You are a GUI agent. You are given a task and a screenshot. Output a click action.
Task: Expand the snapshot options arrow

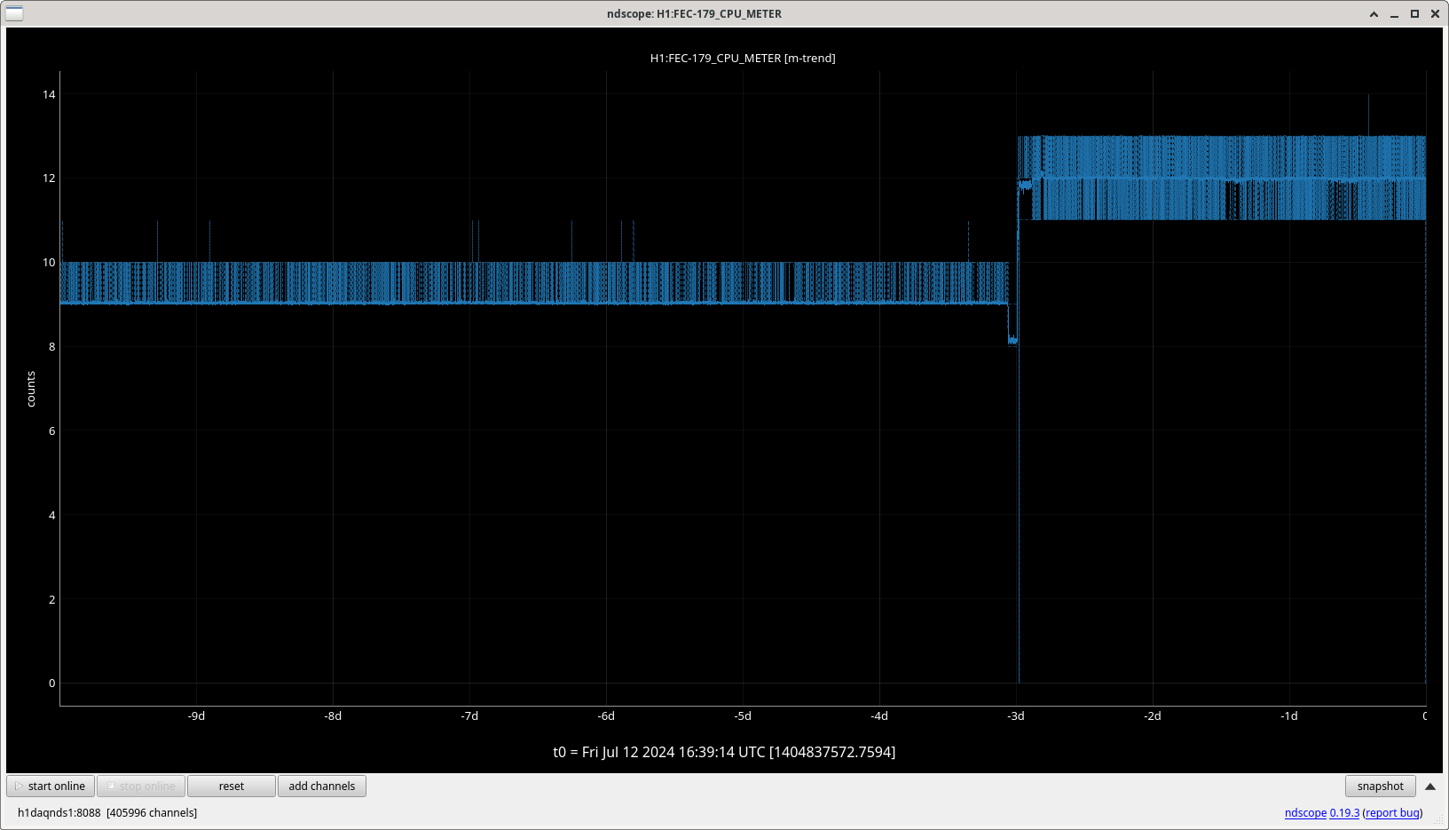[x=1430, y=787]
